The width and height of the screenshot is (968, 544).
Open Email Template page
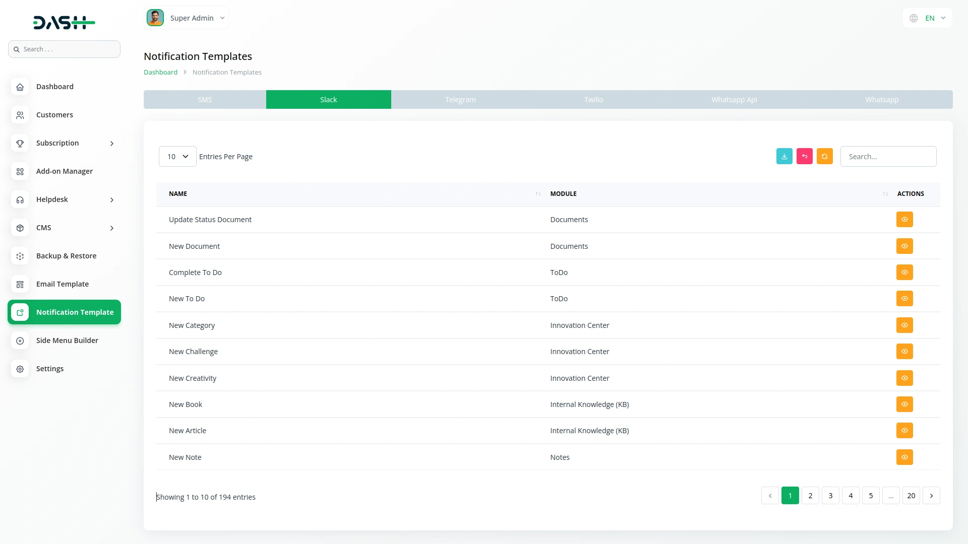(x=62, y=284)
